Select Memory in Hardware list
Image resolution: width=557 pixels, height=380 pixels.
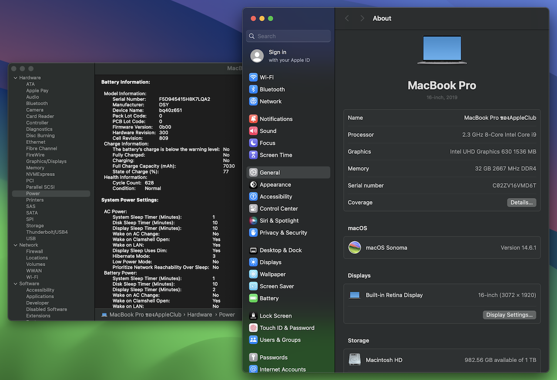[x=35, y=168]
